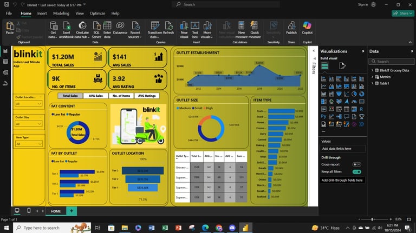Screen dimensions: 416x233
Task: Expand Table1 in Data pane
Action: (372, 83)
